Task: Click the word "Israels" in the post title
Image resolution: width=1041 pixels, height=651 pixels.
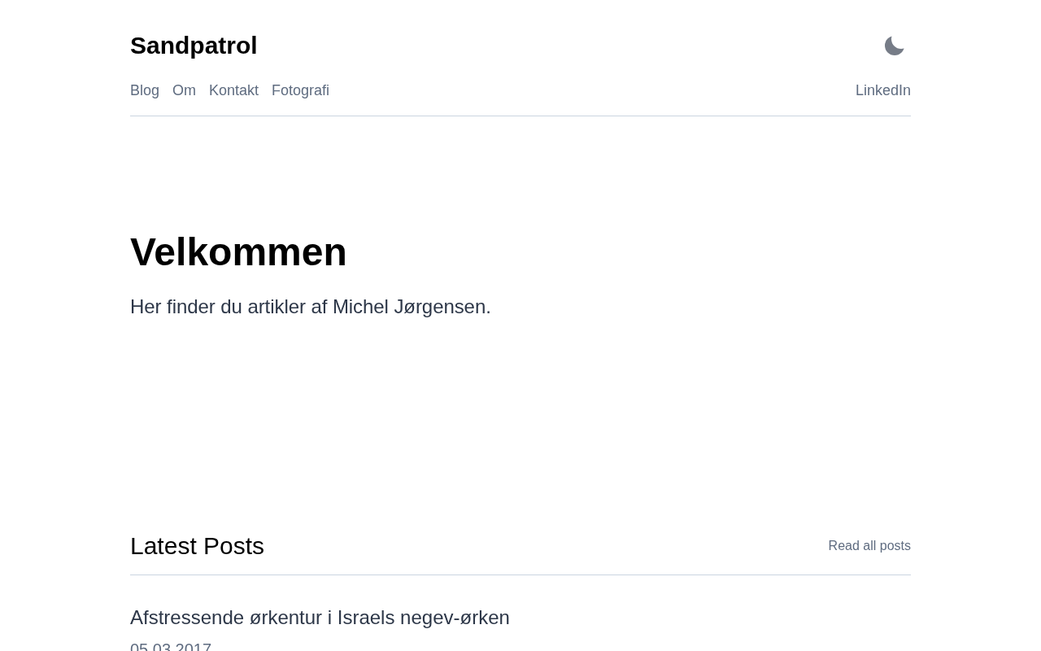Action: coord(366,618)
